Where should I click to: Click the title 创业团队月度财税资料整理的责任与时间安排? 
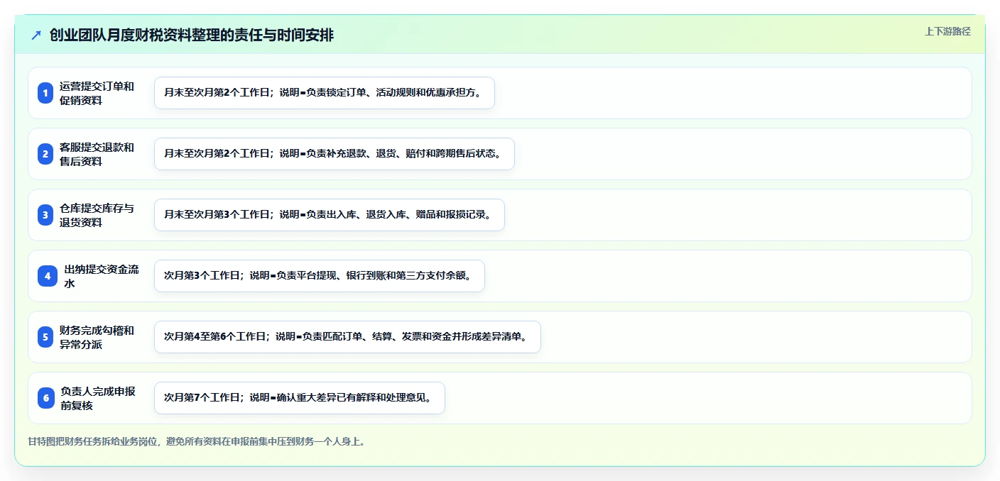192,35
